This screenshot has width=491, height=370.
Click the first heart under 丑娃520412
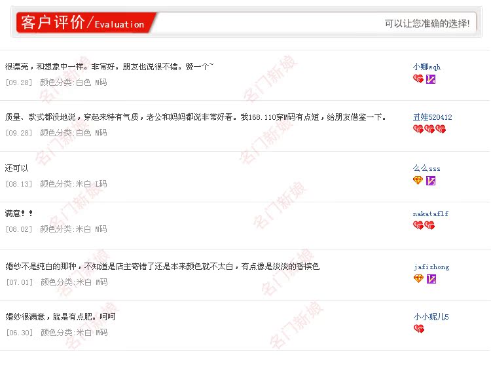[x=418, y=129]
